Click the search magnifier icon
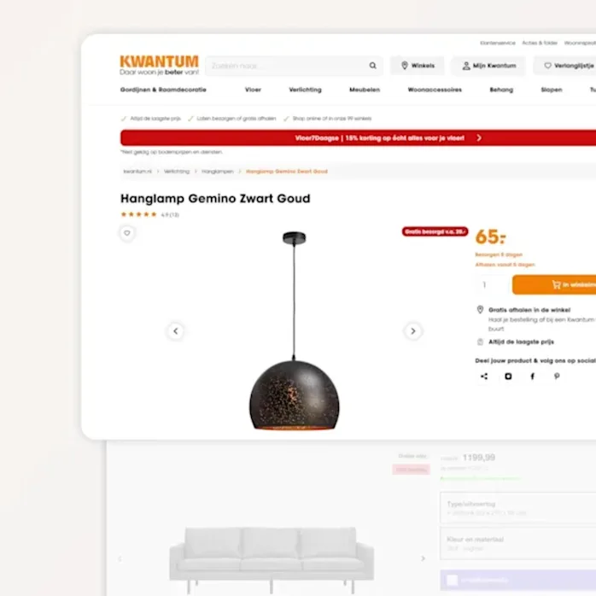The height and width of the screenshot is (596, 596). 372,66
